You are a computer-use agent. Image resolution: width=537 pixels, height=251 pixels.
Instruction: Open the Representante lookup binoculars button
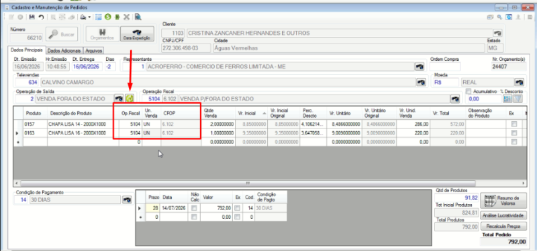[x=420, y=66]
